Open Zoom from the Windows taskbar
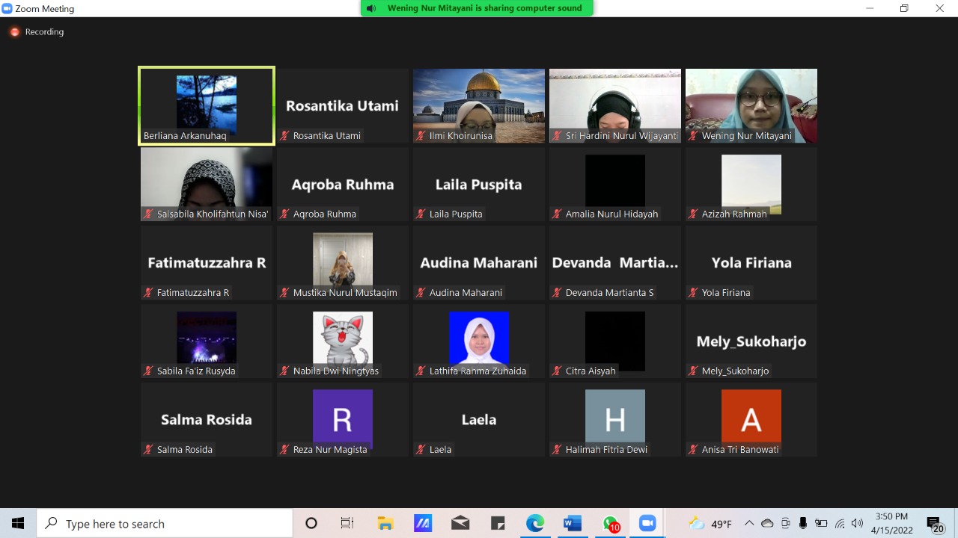 click(x=647, y=524)
